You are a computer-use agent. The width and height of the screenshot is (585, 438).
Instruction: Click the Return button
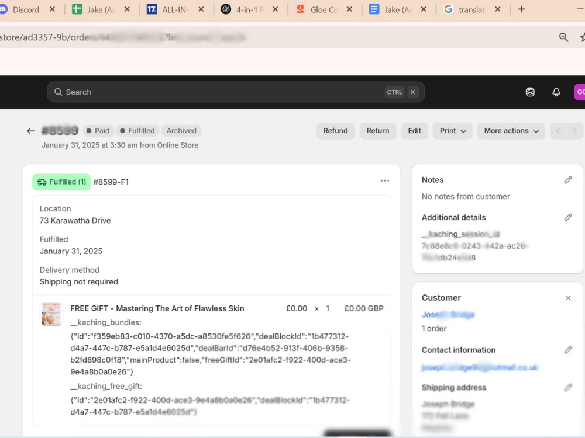point(378,131)
